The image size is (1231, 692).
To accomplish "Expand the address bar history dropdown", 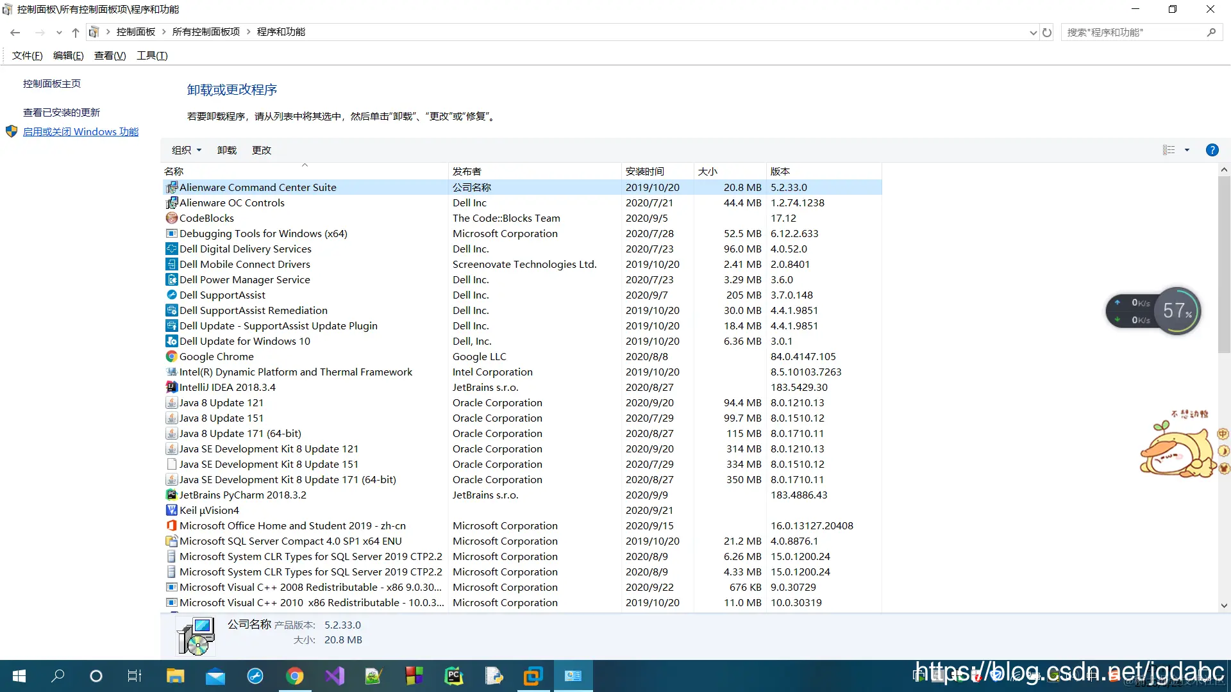I will (1033, 32).
